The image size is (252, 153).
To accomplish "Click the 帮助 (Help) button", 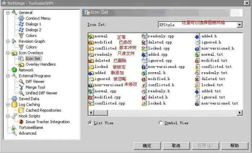I will [x=235, y=146].
